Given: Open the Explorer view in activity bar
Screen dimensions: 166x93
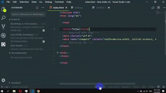Looking at the screenshot, I should click(x=3, y=9).
